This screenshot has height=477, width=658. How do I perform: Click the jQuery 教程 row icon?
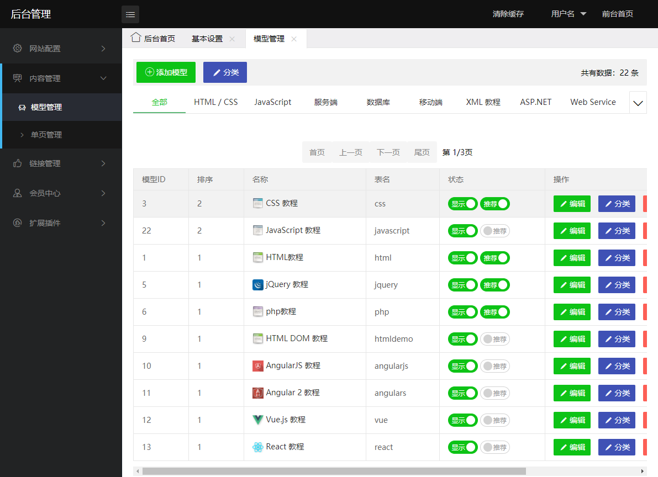point(257,285)
